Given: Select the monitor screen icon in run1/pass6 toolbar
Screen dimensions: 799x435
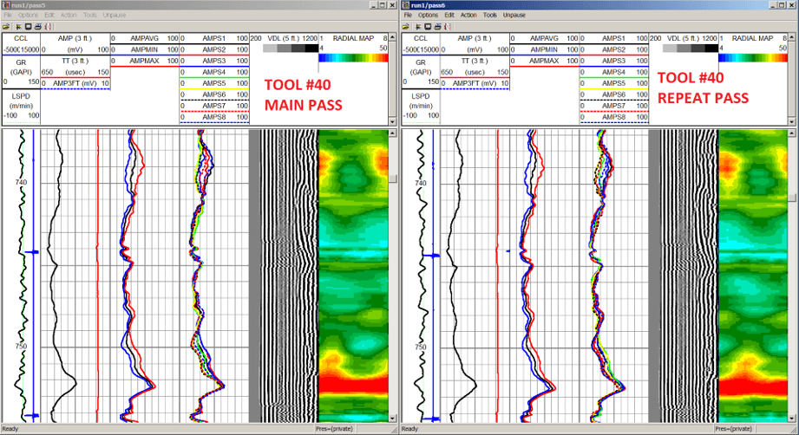Looking at the screenshot, I should pos(428,27).
